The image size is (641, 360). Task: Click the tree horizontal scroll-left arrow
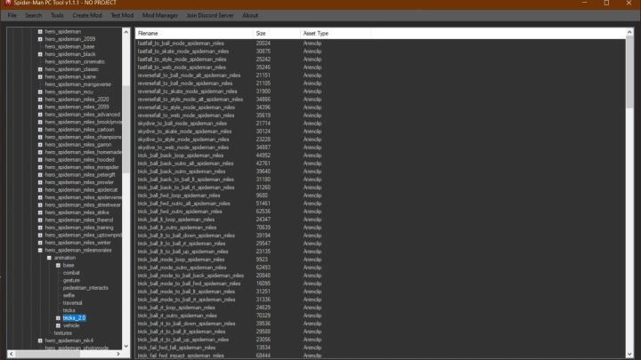point(11,354)
